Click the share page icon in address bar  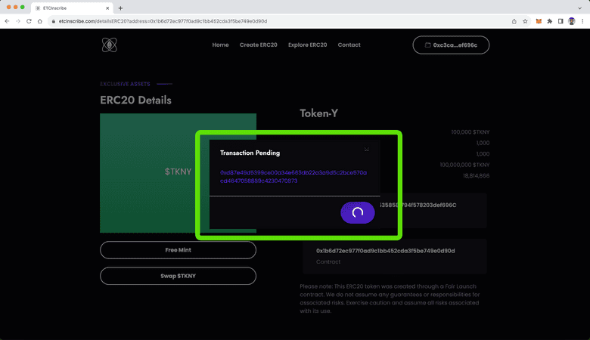pos(514,21)
